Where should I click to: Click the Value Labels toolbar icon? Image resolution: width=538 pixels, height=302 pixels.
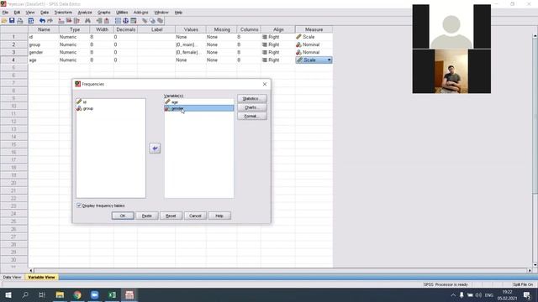pos(145,21)
